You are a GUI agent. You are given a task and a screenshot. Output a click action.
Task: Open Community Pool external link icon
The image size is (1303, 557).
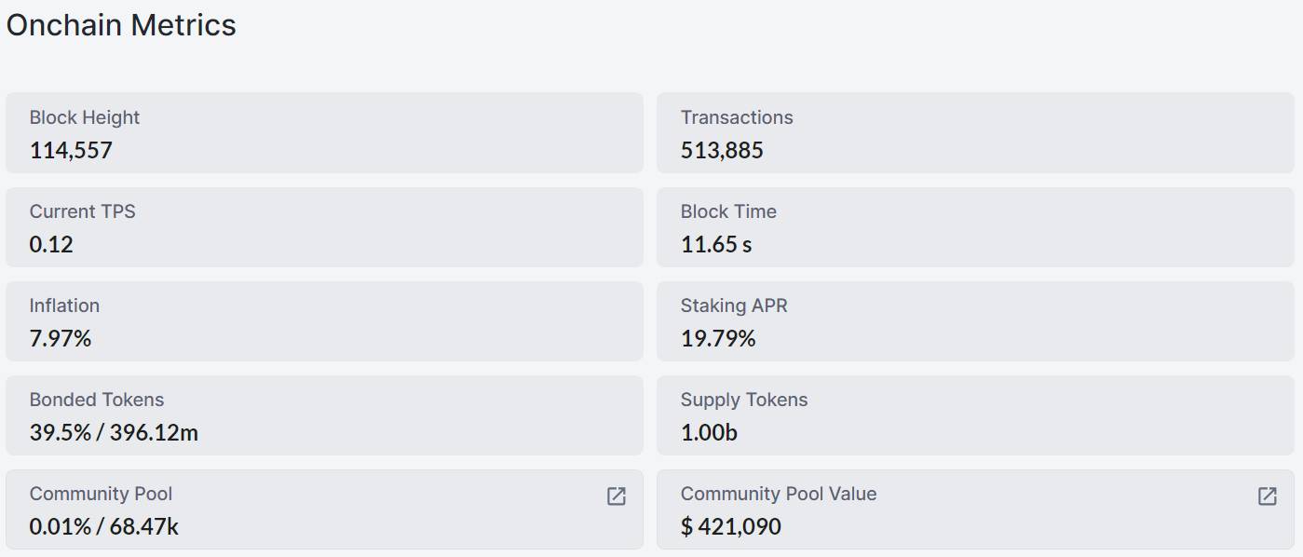617,496
